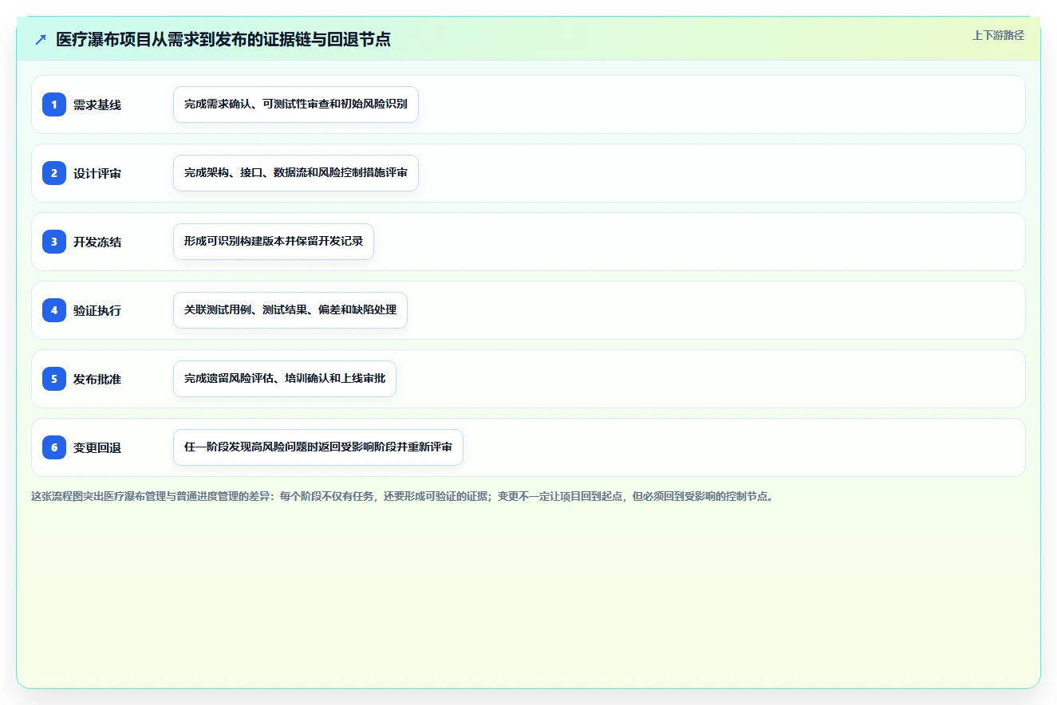This screenshot has width=1057, height=705.
Task: Click the 上下游路径 label in header
Action: click(998, 35)
